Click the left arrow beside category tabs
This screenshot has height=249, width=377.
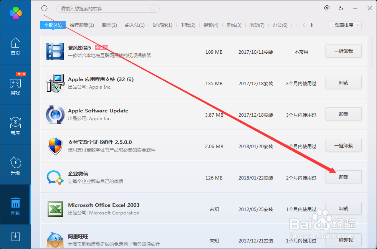[303, 25]
